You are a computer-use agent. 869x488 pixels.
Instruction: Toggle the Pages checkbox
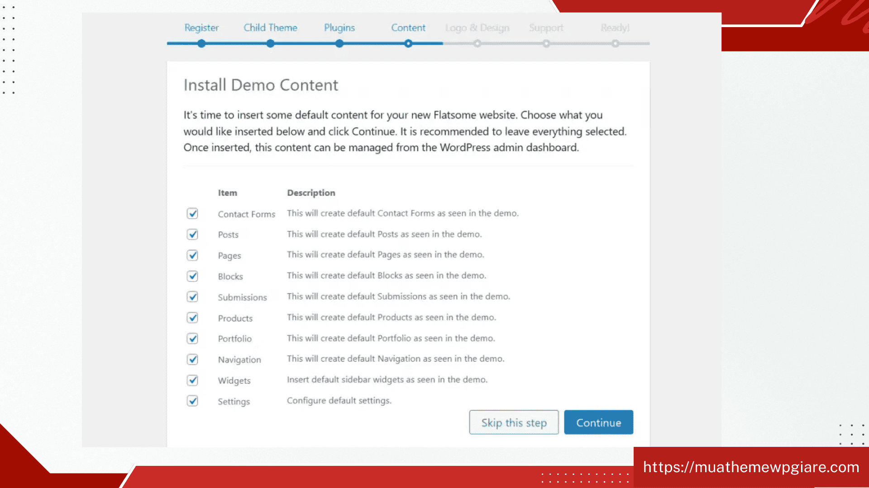[x=192, y=255]
